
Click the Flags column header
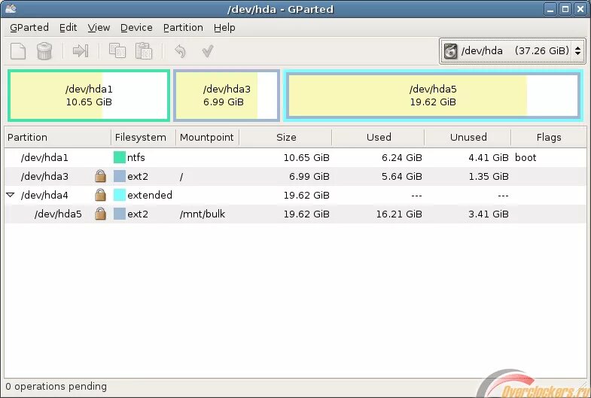(x=548, y=138)
